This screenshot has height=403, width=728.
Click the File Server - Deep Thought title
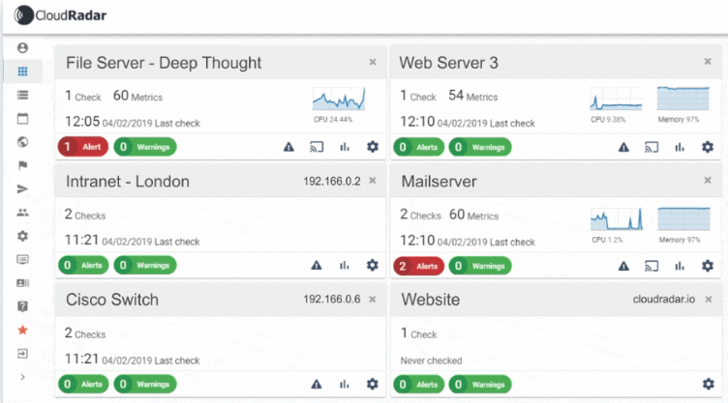(164, 63)
